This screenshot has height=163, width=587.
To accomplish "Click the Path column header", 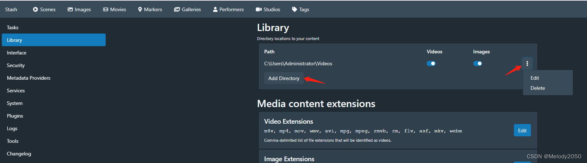I will click(269, 52).
